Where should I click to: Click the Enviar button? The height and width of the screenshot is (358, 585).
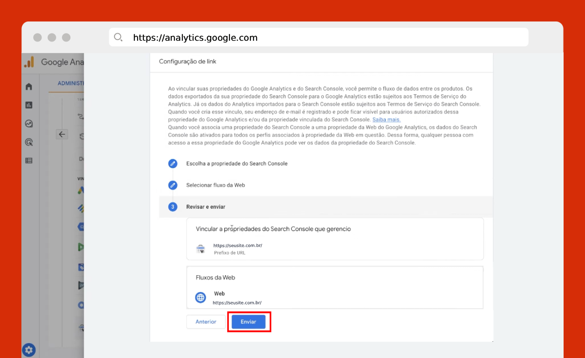(248, 322)
